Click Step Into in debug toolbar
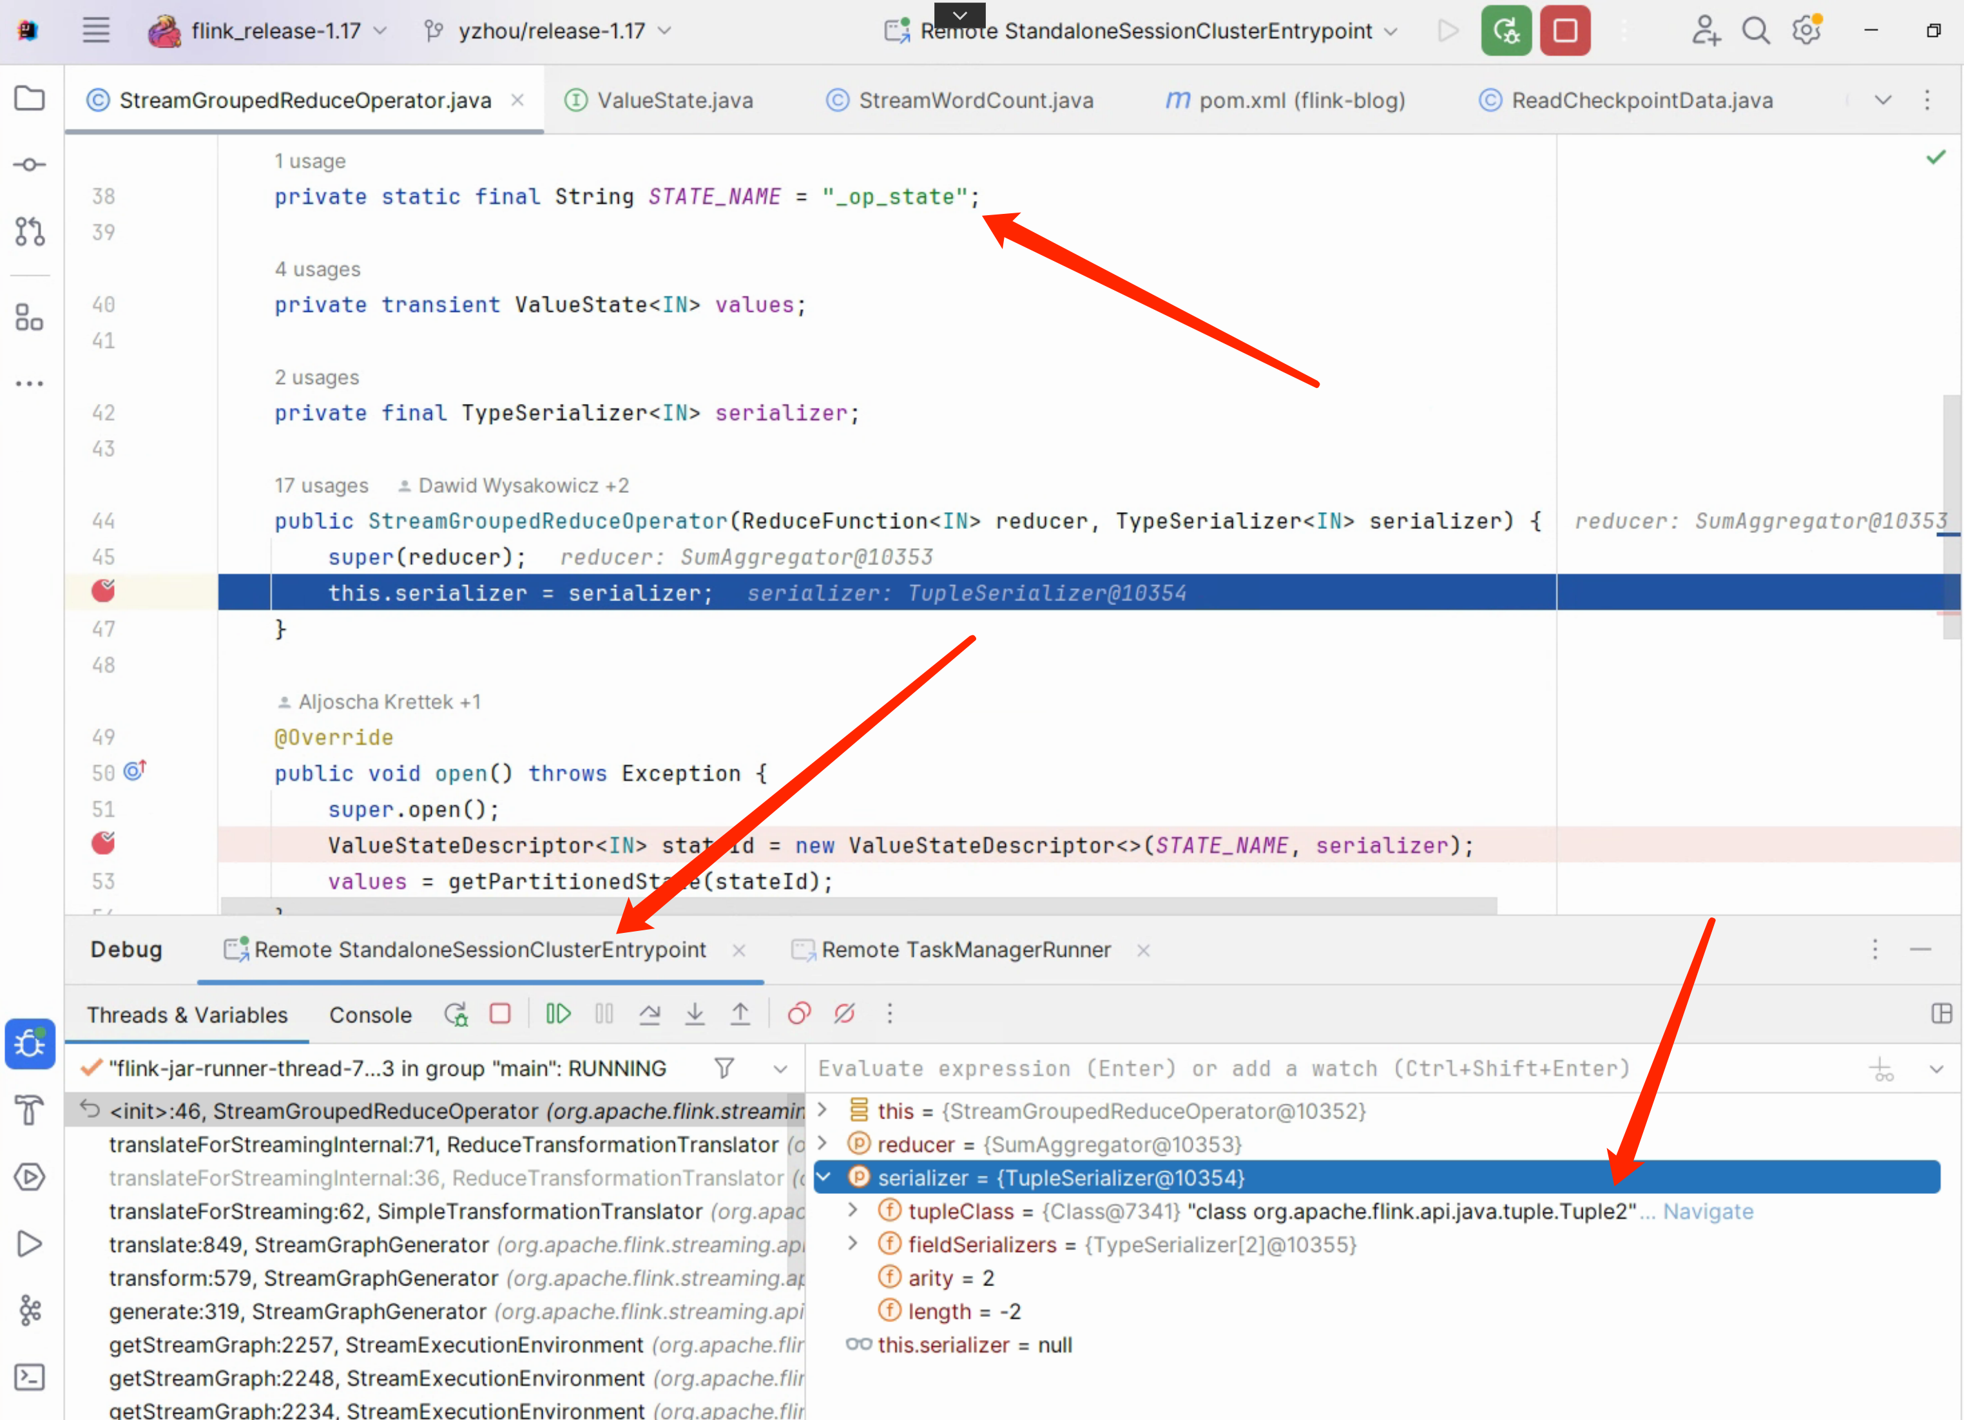Image resolution: width=1964 pixels, height=1420 pixels. pyautogui.click(x=695, y=1014)
